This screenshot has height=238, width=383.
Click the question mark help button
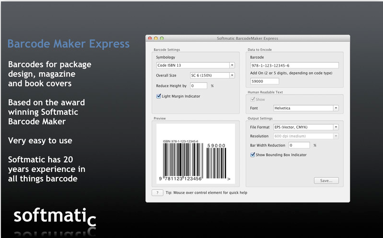point(157,193)
